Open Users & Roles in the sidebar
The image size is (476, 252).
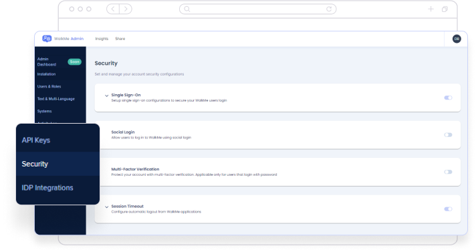click(x=49, y=86)
